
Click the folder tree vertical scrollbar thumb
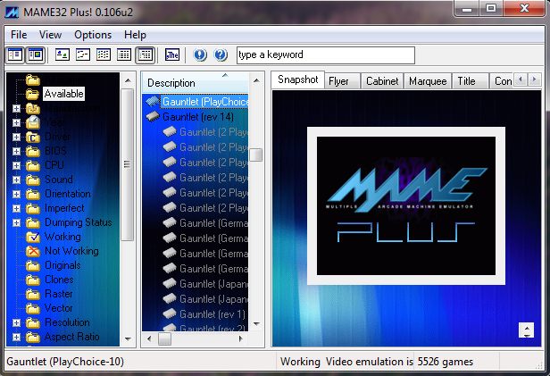tap(127, 164)
